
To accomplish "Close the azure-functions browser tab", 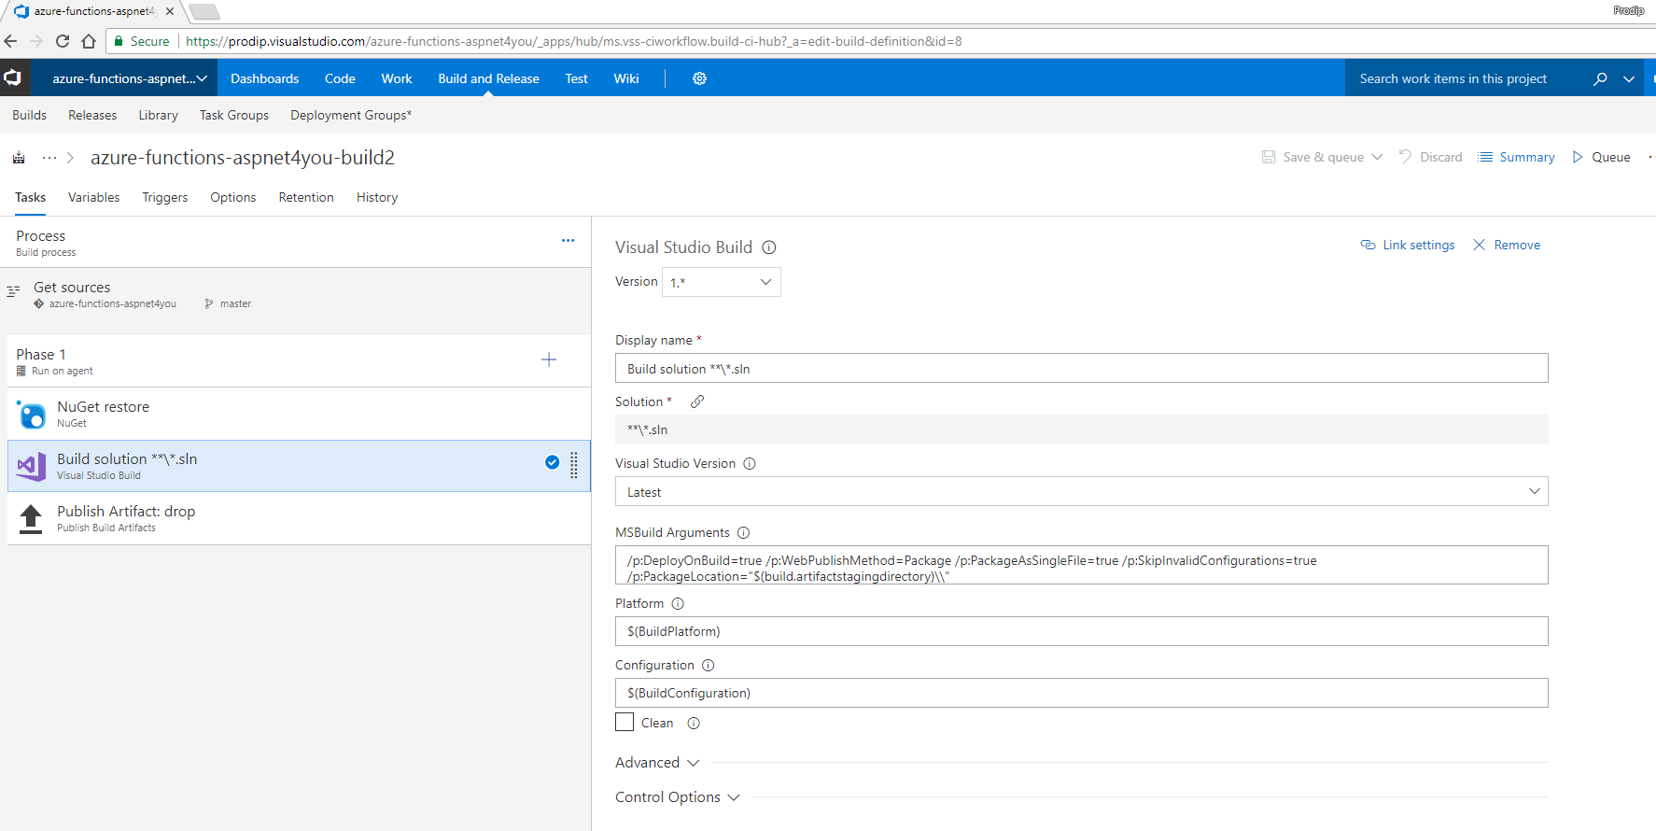I will click(x=170, y=11).
